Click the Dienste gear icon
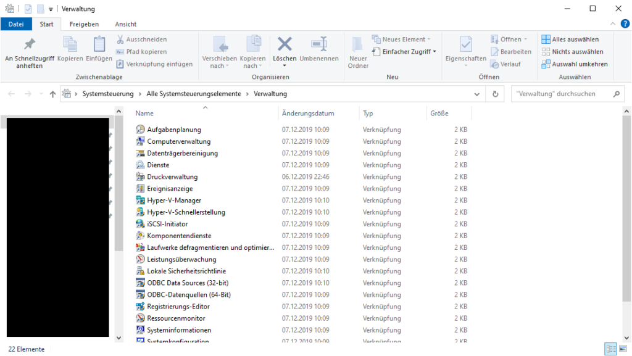Screen dimensions: 632x356 click(x=140, y=165)
